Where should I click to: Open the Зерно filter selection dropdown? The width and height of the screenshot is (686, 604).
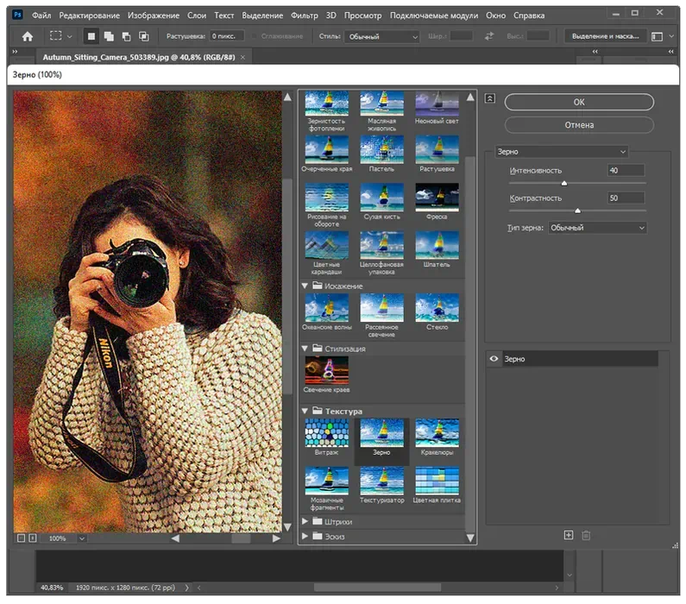(x=560, y=152)
